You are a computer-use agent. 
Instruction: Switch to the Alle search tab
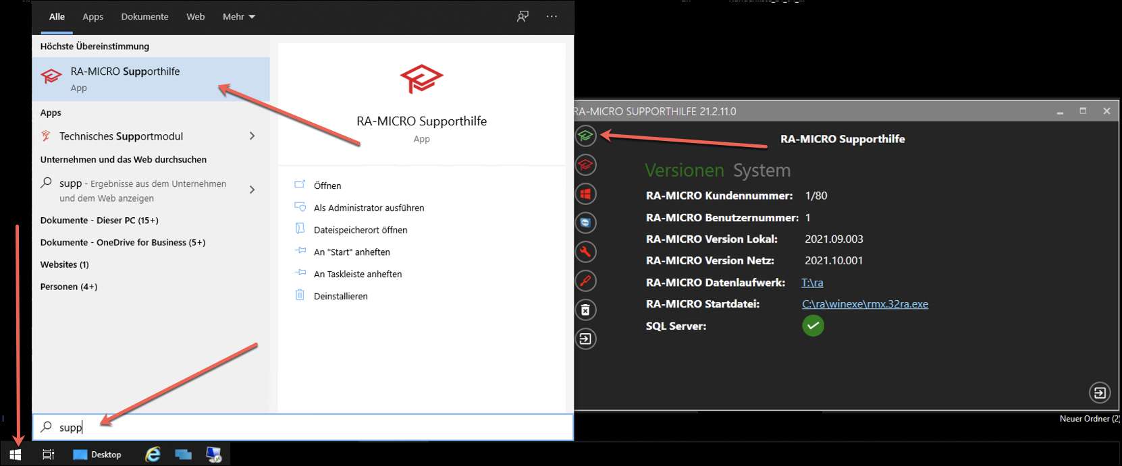point(57,17)
